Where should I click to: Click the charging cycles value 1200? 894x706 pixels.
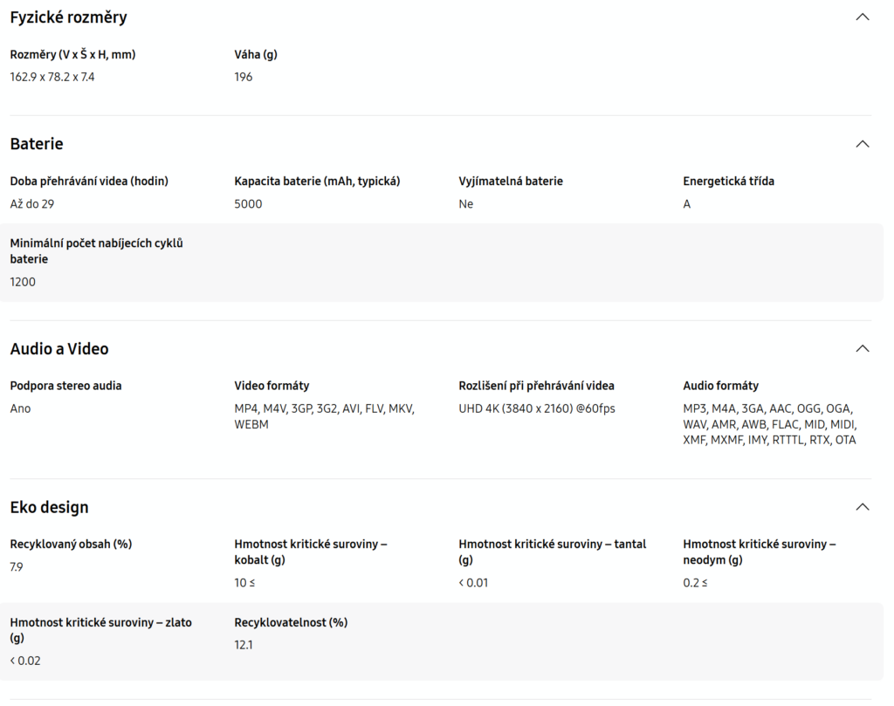(23, 282)
